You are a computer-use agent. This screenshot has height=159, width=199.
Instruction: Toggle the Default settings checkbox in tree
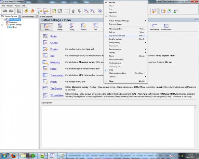pos(5,20)
